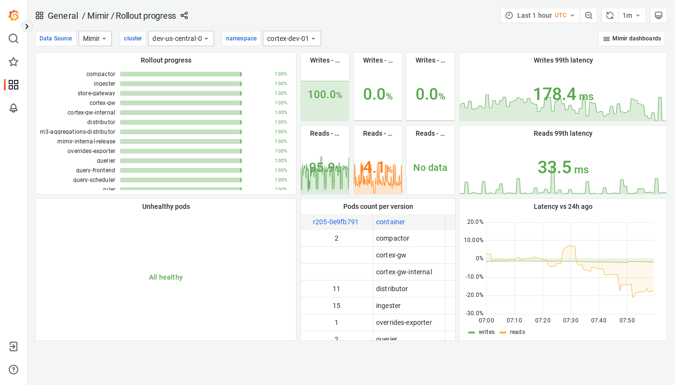Open the Last 1 hour time picker
The image size is (675, 385).
(540, 15)
